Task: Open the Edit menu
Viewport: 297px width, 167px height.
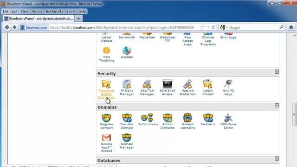Action: (14, 11)
